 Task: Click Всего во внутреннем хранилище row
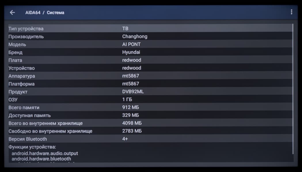pos(150,123)
